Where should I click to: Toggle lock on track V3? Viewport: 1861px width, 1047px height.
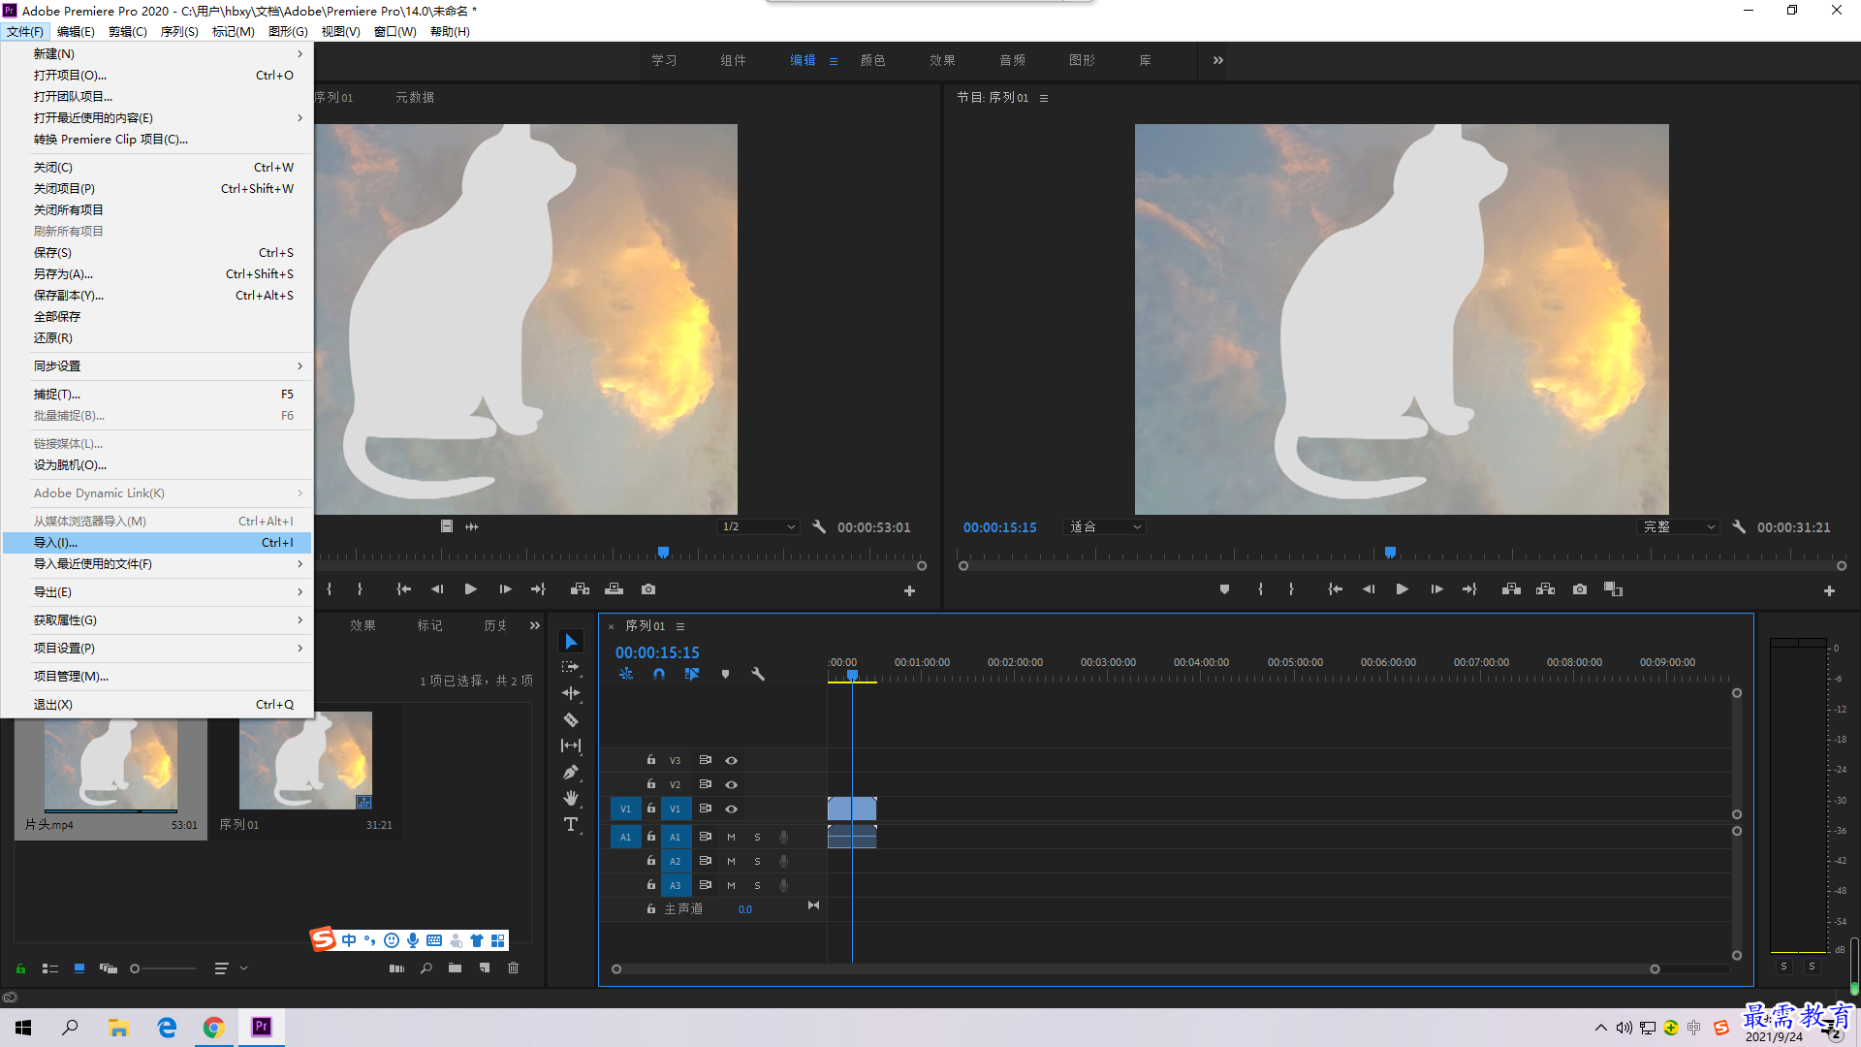651,760
